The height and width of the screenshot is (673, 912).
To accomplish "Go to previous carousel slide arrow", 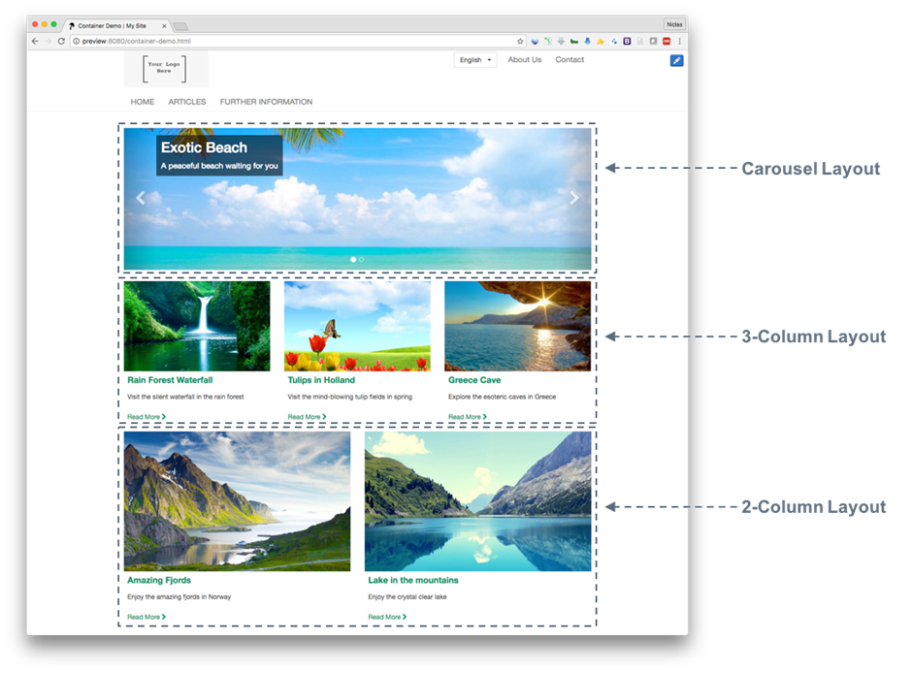I will tap(140, 198).
